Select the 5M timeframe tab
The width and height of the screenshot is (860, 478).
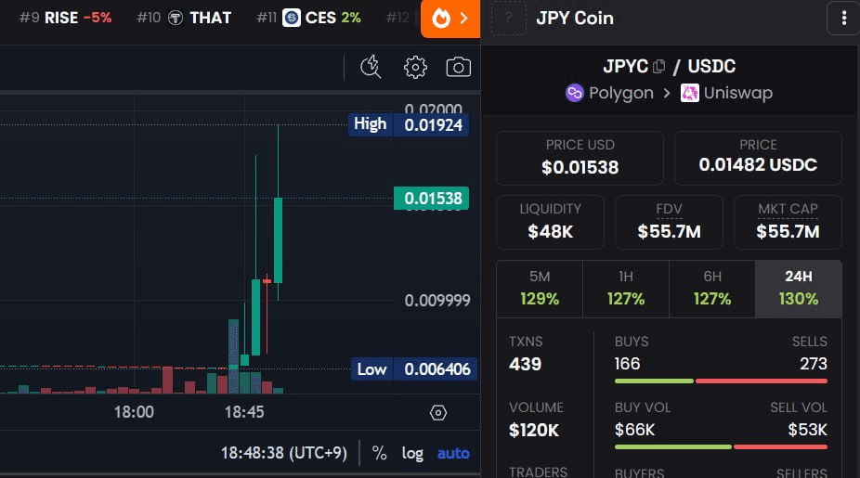(540, 289)
